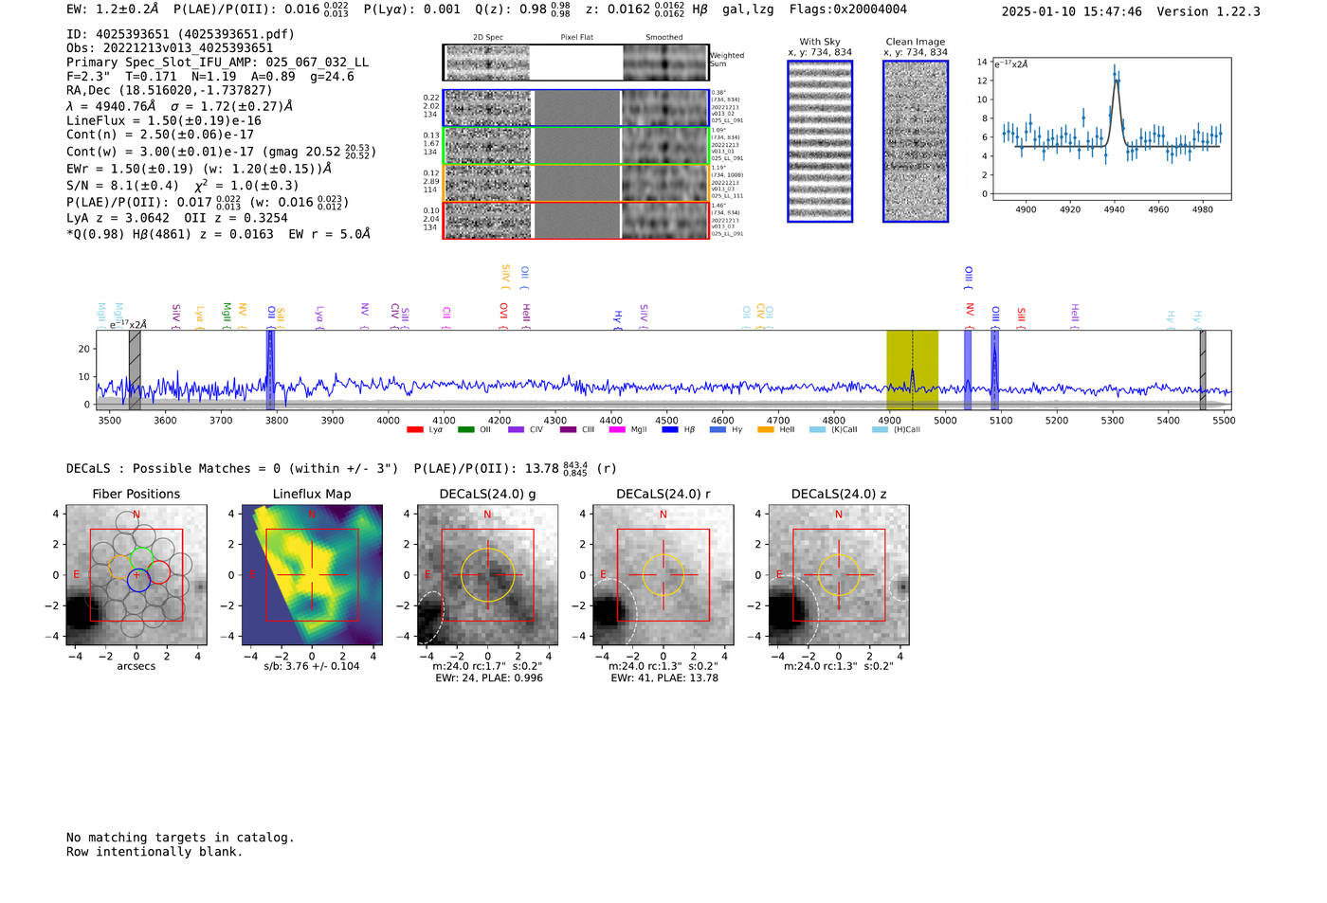Select the orange-bordered 2D fiber cutout row
Image resolution: width=1327 pixels, height=903 pixels.
pyautogui.click(x=576, y=183)
